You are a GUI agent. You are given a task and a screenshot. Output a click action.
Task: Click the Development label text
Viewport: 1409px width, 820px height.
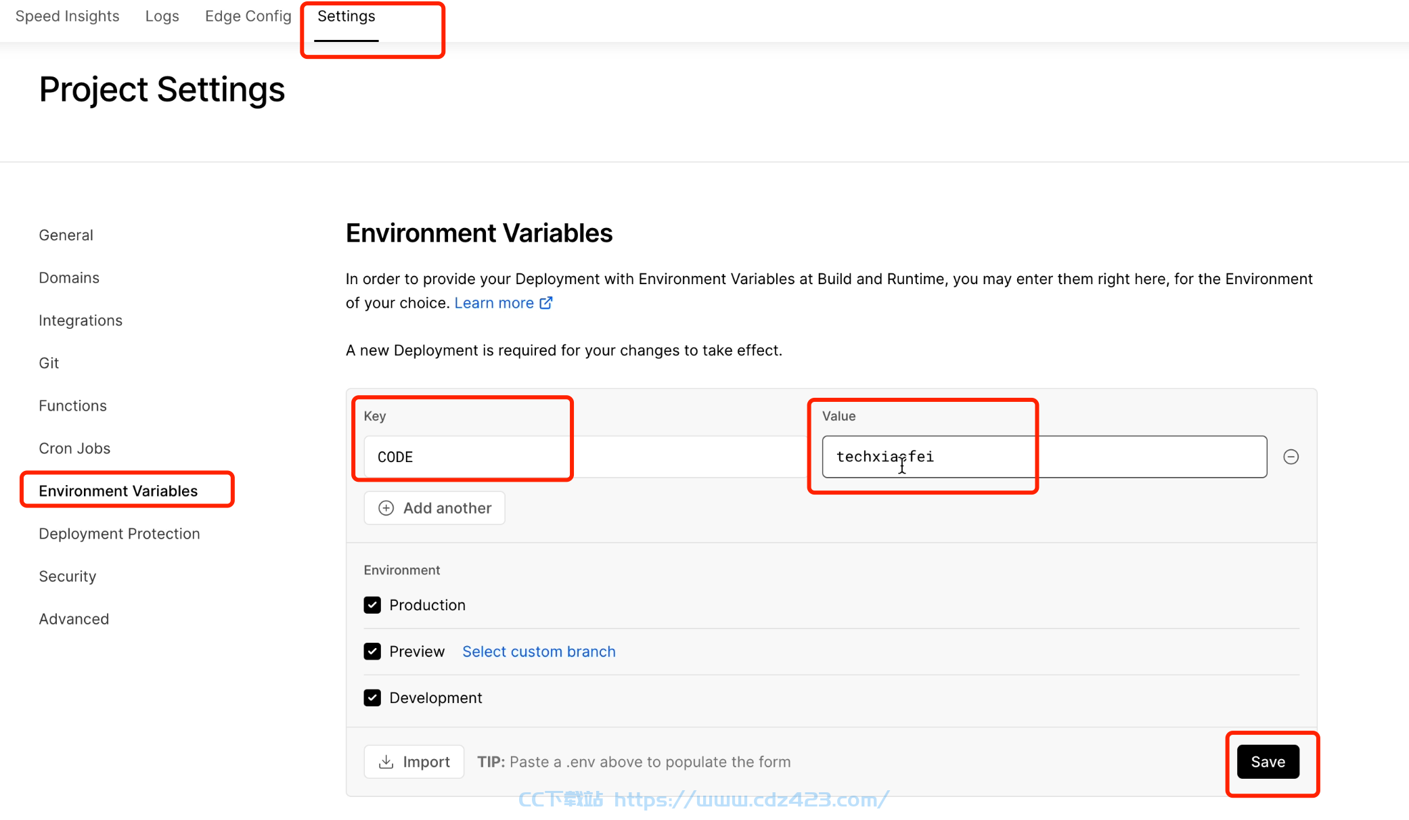pos(435,698)
